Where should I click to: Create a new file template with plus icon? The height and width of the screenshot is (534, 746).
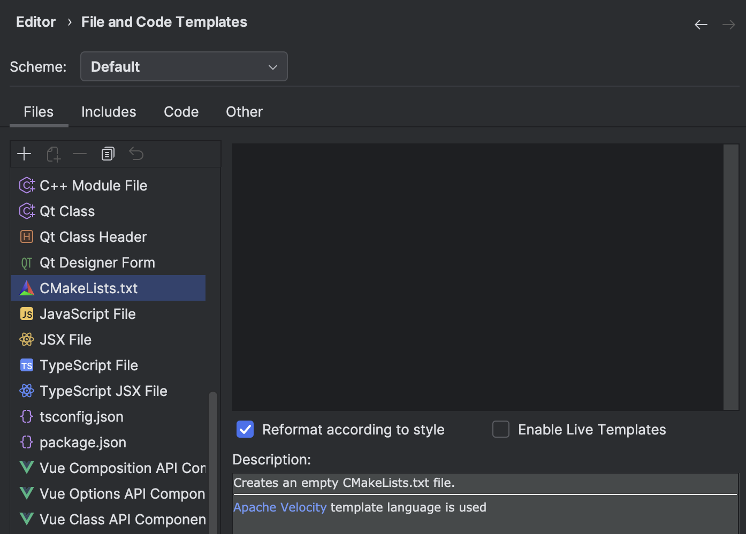pyautogui.click(x=24, y=154)
